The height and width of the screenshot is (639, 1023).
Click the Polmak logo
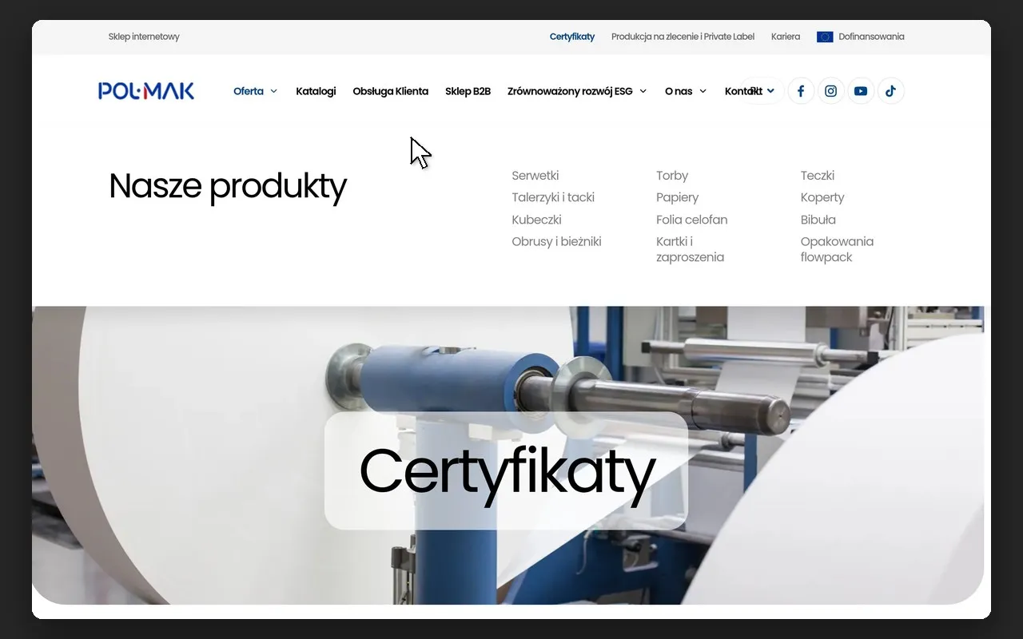tap(146, 91)
